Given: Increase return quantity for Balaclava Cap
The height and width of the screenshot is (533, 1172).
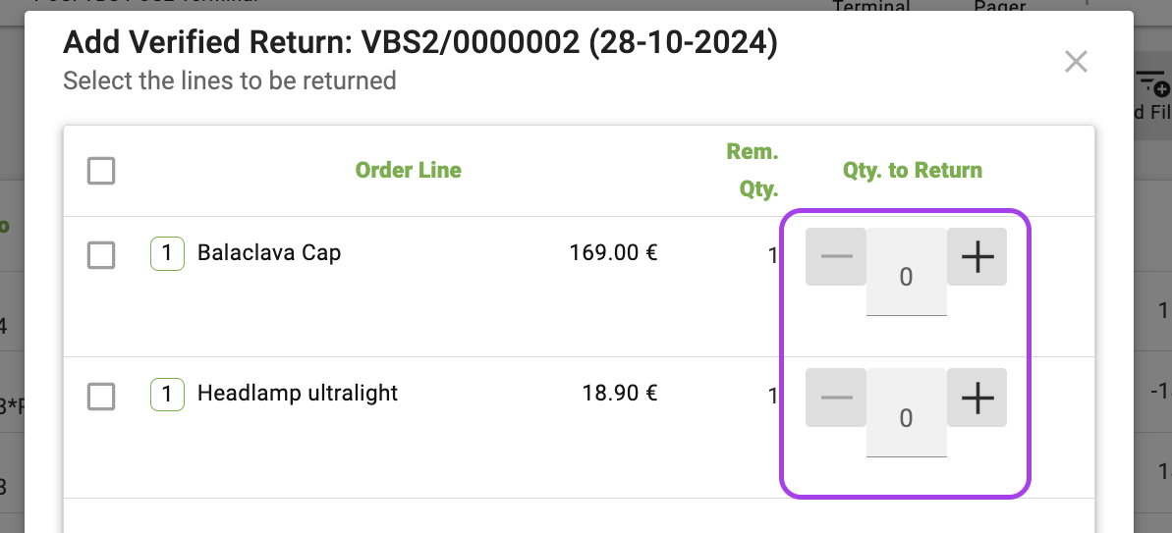Looking at the screenshot, I should tap(977, 257).
